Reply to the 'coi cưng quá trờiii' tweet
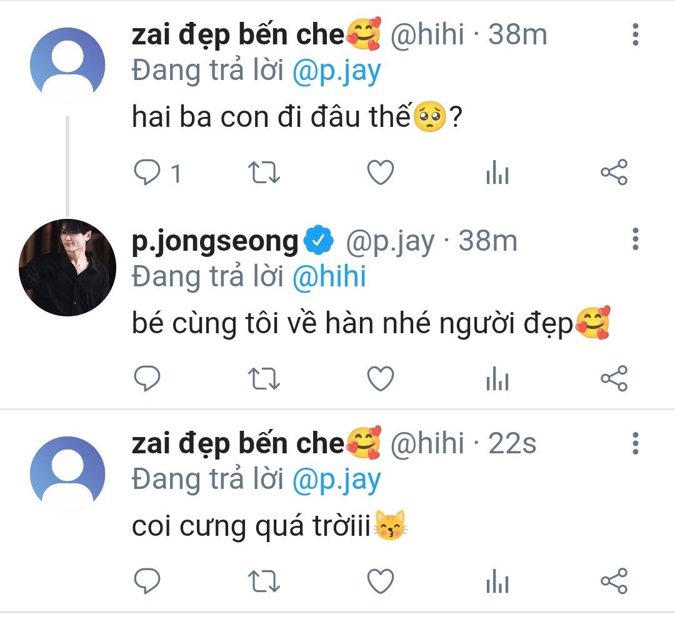Screen dimensions: 675x624 click(148, 581)
